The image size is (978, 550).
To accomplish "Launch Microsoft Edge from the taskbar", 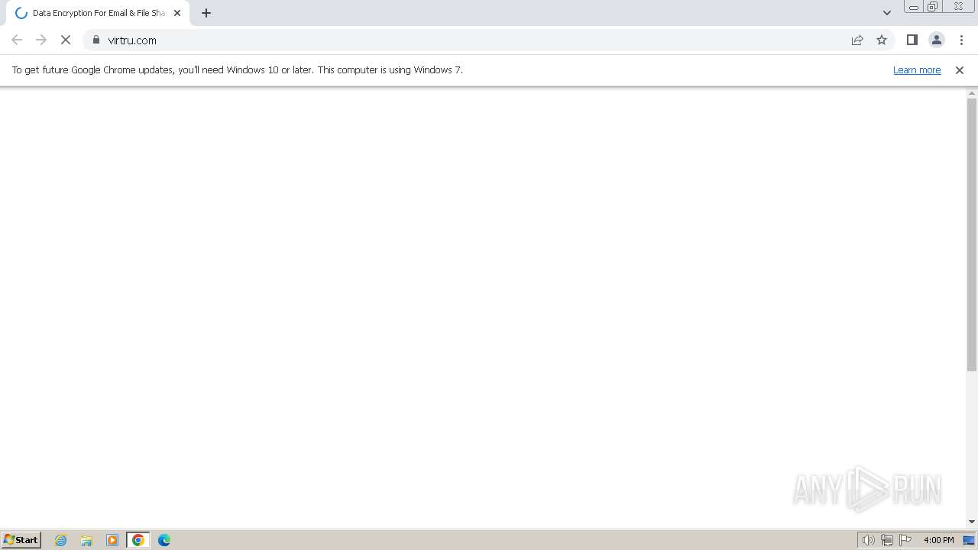I will click(164, 540).
